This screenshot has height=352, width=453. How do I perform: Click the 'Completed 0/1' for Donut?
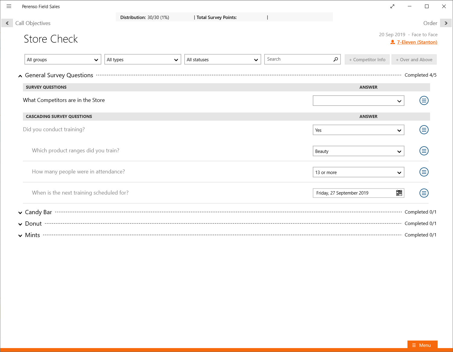[x=420, y=224]
